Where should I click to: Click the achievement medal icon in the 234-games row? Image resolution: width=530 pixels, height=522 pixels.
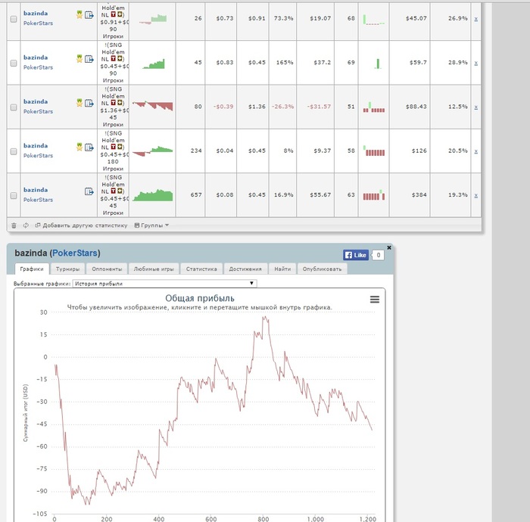pyautogui.click(x=79, y=147)
